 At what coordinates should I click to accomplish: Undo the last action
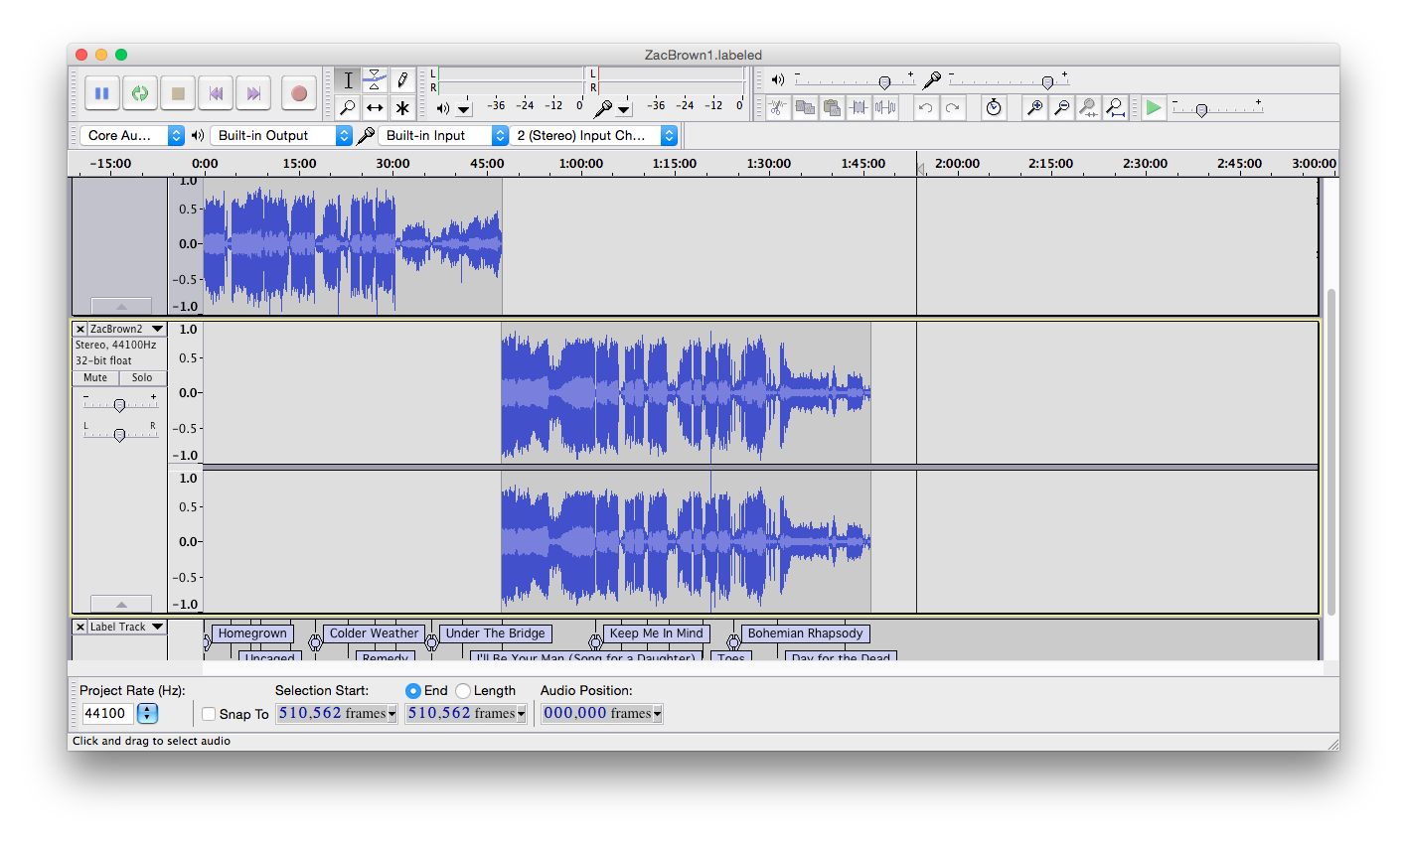coord(925,107)
